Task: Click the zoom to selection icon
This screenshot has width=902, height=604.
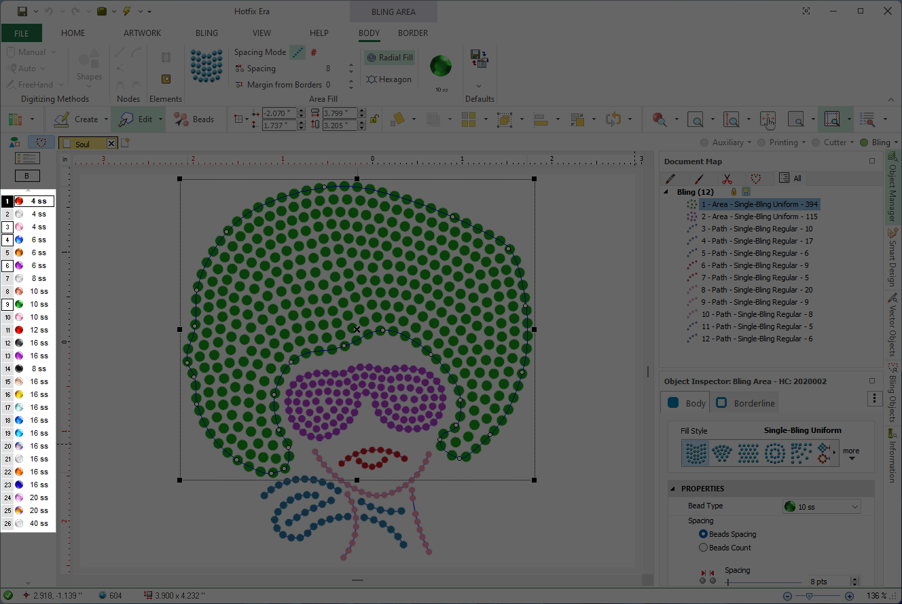Action: click(x=831, y=119)
